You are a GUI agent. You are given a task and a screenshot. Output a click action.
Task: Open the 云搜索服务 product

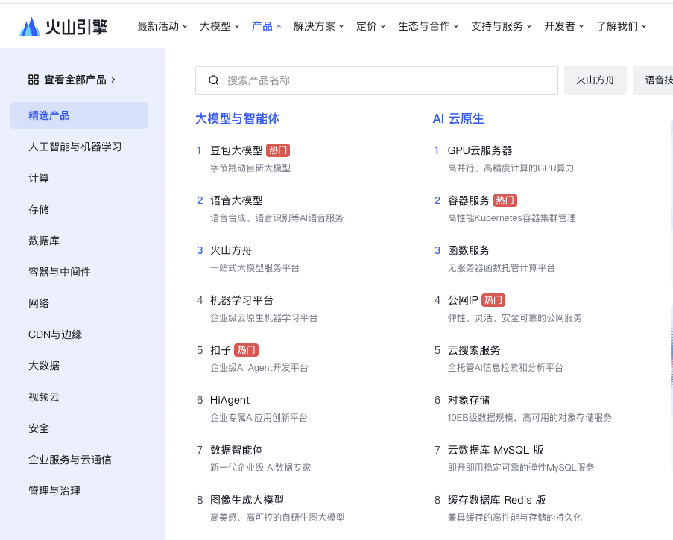tap(474, 350)
